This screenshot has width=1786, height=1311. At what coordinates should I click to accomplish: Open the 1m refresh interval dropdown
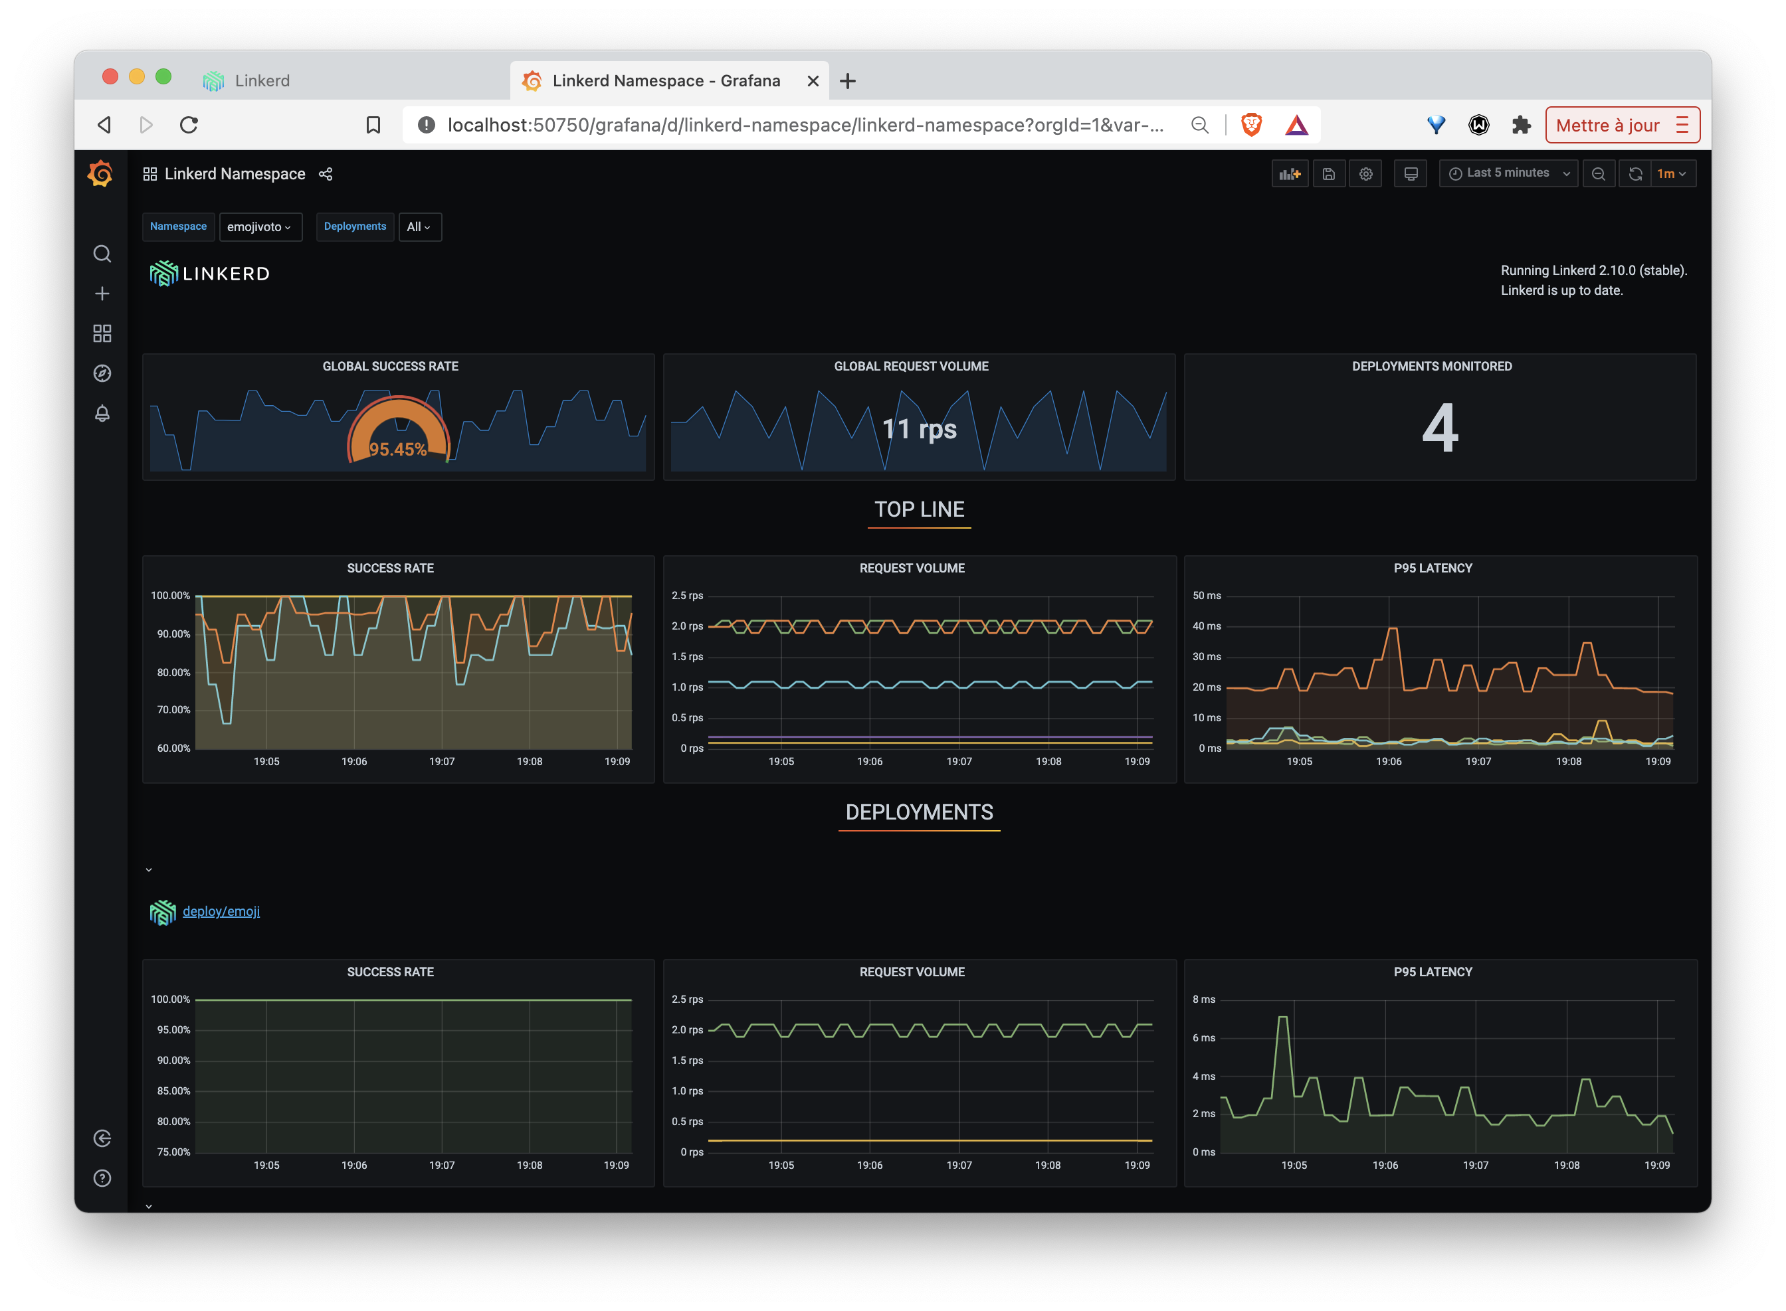click(x=1672, y=174)
